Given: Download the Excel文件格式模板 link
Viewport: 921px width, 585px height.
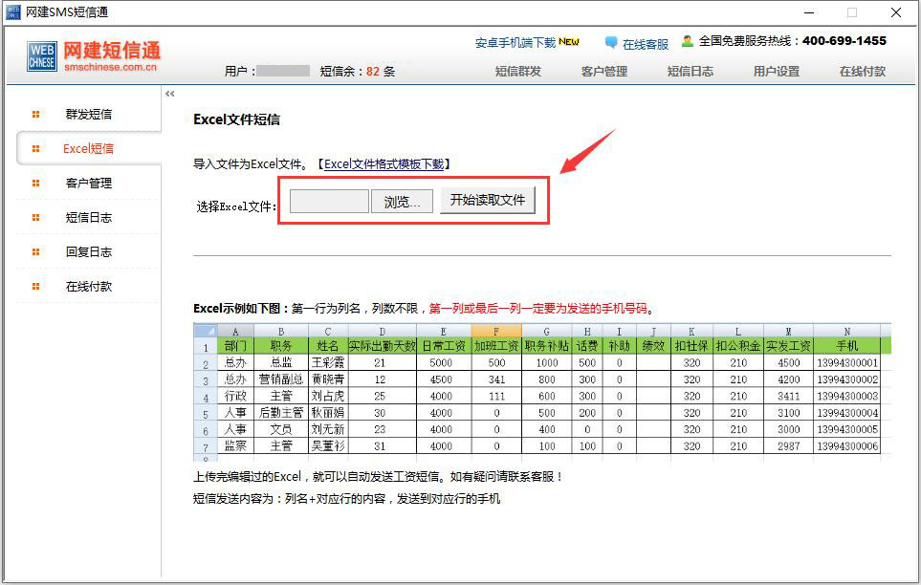Looking at the screenshot, I should [384, 164].
